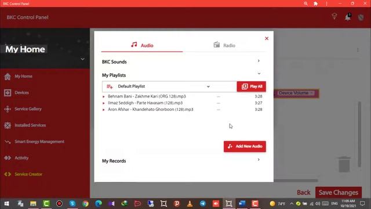
Task: Click the 3:27 duration value
Action: pyautogui.click(x=259, y=103)
